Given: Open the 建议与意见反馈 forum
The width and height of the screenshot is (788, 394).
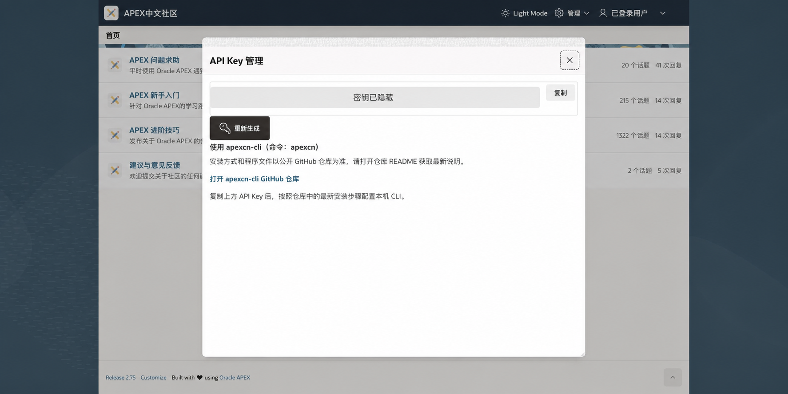Looking at the screenshot, I should [155, 165].
